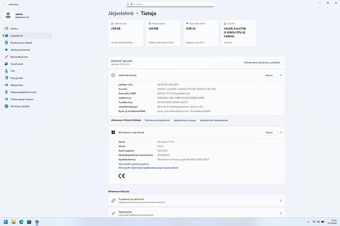Open Aika ja kieli settings
340x226 pixels.
coord(28,78)
